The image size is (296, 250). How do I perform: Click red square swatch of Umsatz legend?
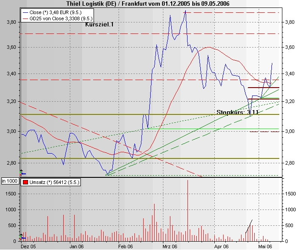tap(25, 182)
